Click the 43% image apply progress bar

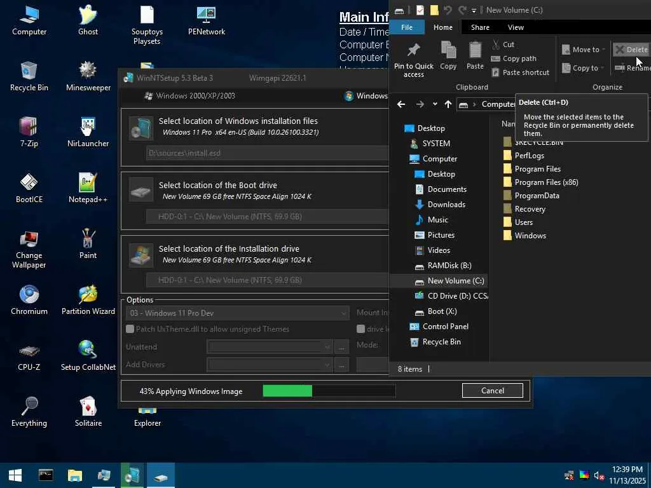329,391
